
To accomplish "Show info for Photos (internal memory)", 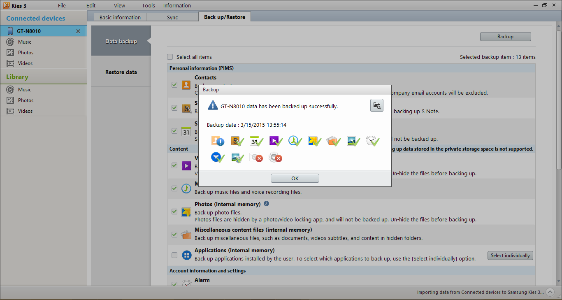I will pos(266,204).
